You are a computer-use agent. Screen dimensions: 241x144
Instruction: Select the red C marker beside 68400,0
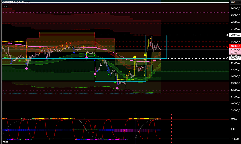pos(227,46)
